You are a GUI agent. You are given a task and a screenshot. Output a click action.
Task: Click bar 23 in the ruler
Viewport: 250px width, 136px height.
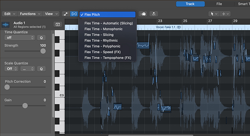(x=160, y=21)
